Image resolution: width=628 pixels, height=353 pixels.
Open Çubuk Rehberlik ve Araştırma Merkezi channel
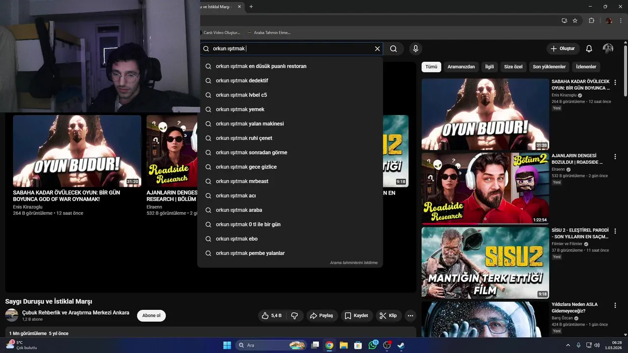(76, 313)
